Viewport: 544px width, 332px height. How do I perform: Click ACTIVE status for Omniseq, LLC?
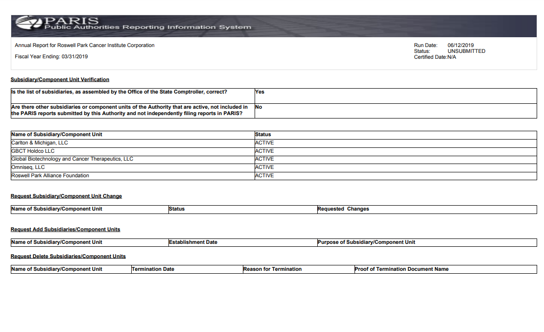tap(264, 167)
